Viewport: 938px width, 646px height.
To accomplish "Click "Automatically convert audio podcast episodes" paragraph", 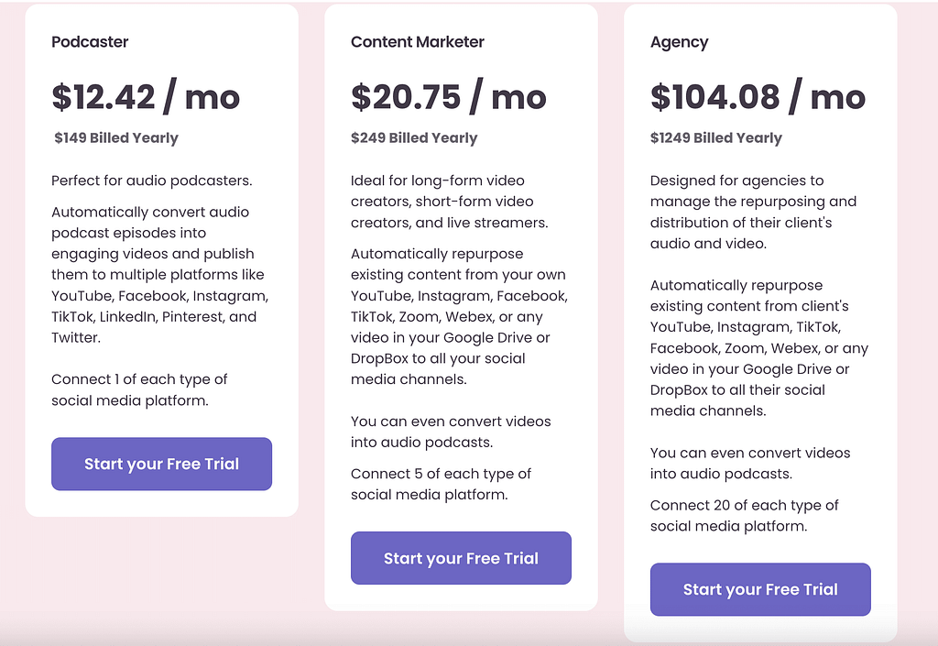I will pos(159,275).
